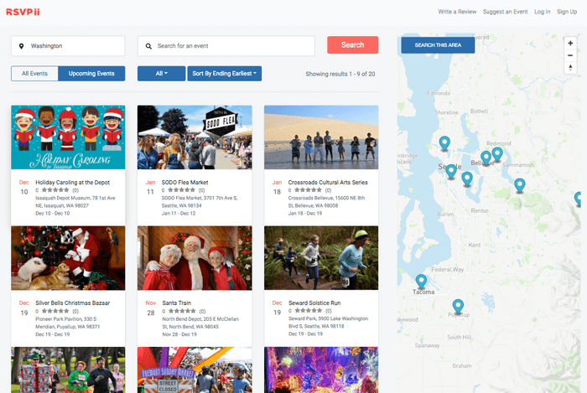Viewport: 587px width, 393px height.
Task: Click the location pin icon beside Washington
Action: (21, 46)
